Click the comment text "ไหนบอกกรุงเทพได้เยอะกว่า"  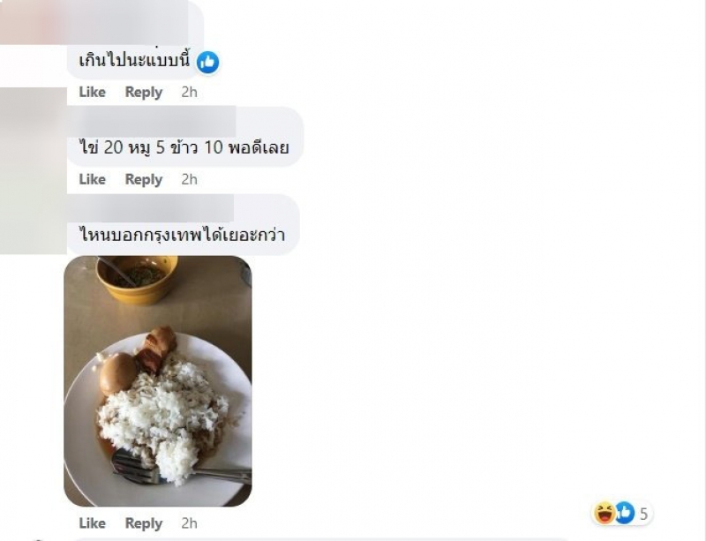tap(183, 235)
